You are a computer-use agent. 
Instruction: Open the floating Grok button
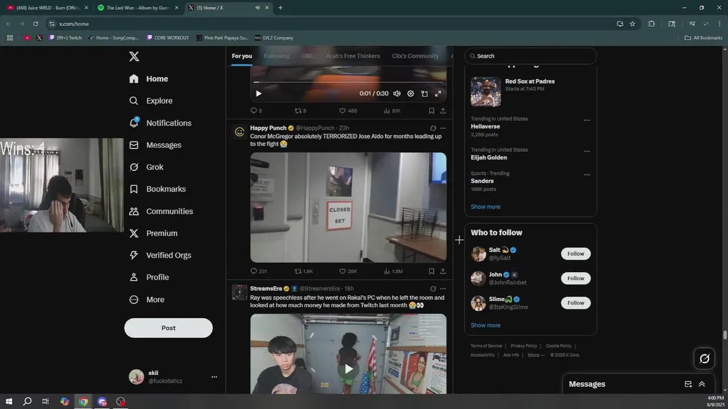(704, 358)
